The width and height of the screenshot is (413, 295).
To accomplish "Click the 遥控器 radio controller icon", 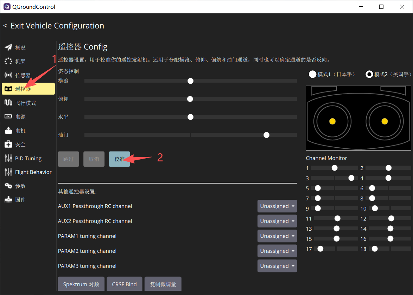I will 8,89.
